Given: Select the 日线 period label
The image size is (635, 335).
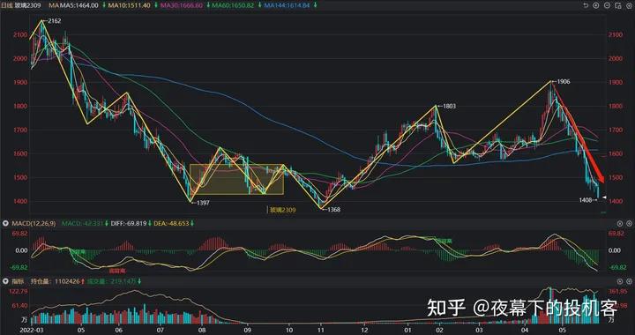Looking at the screenshot, I should (x=8, y=5).
